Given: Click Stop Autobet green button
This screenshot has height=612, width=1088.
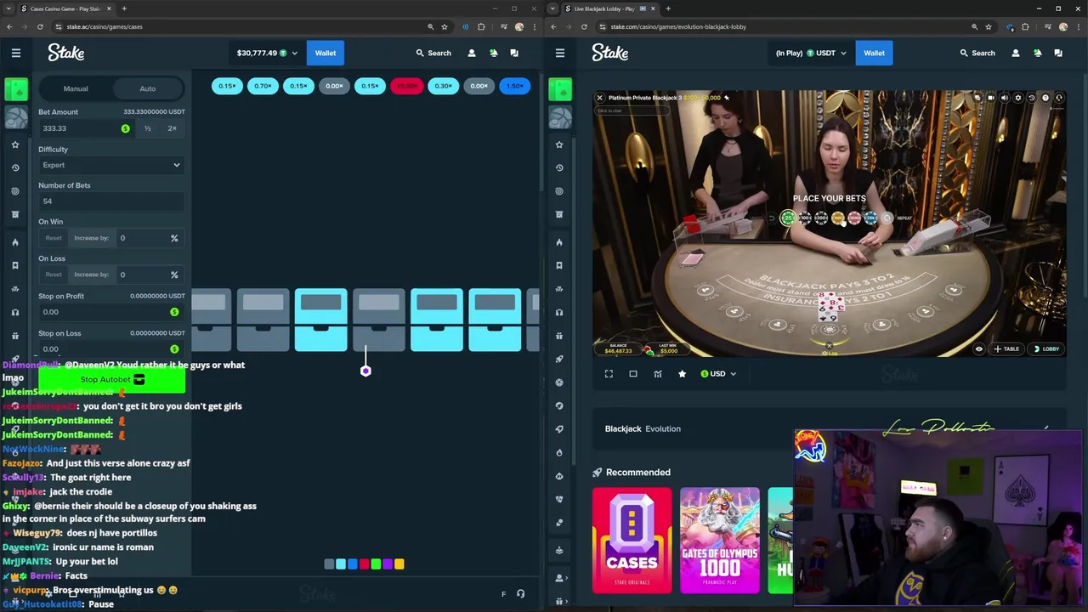Looking at the screenshot, I should [111, 379].
